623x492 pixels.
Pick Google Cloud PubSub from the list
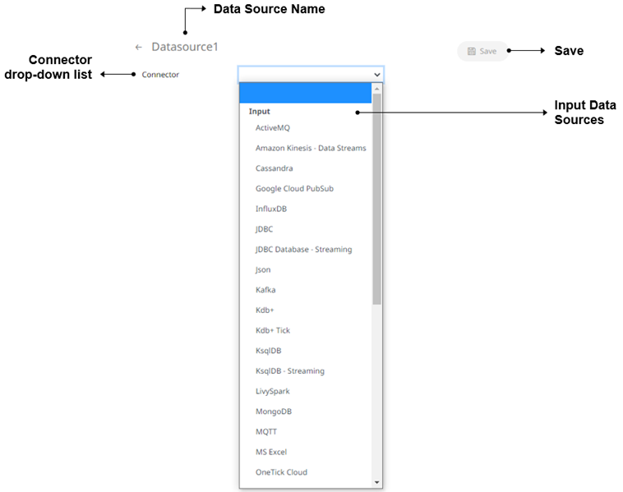tap(294, 189)
